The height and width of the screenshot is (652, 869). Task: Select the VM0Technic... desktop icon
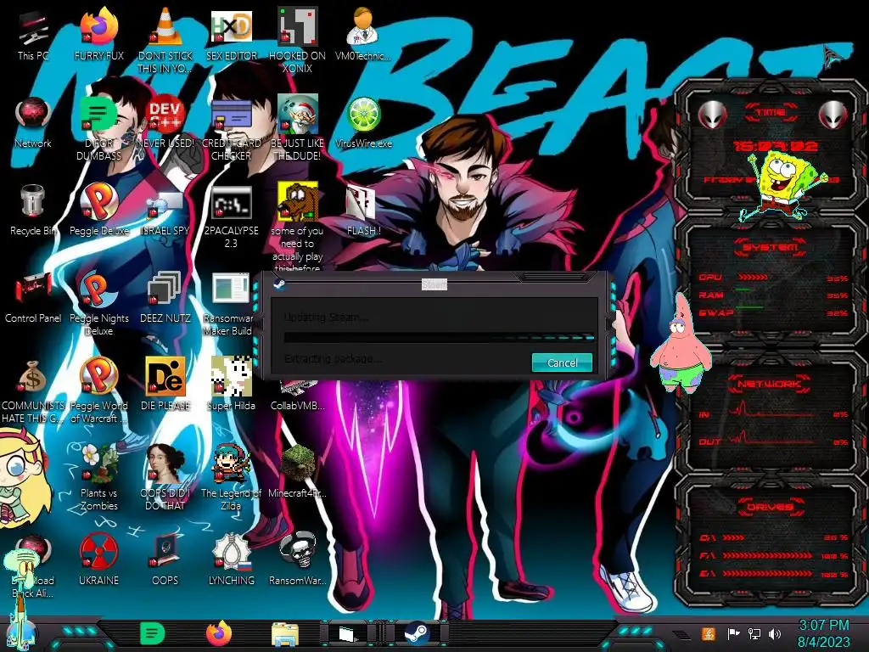click(363, 34)
